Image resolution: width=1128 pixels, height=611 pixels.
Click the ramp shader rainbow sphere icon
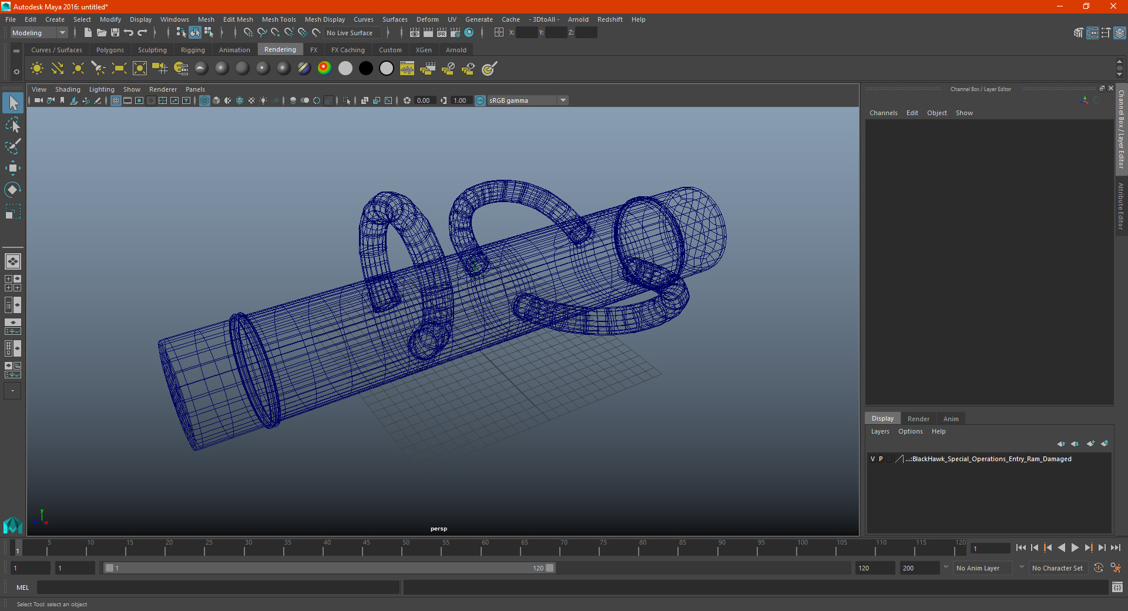tap(324, 69)
